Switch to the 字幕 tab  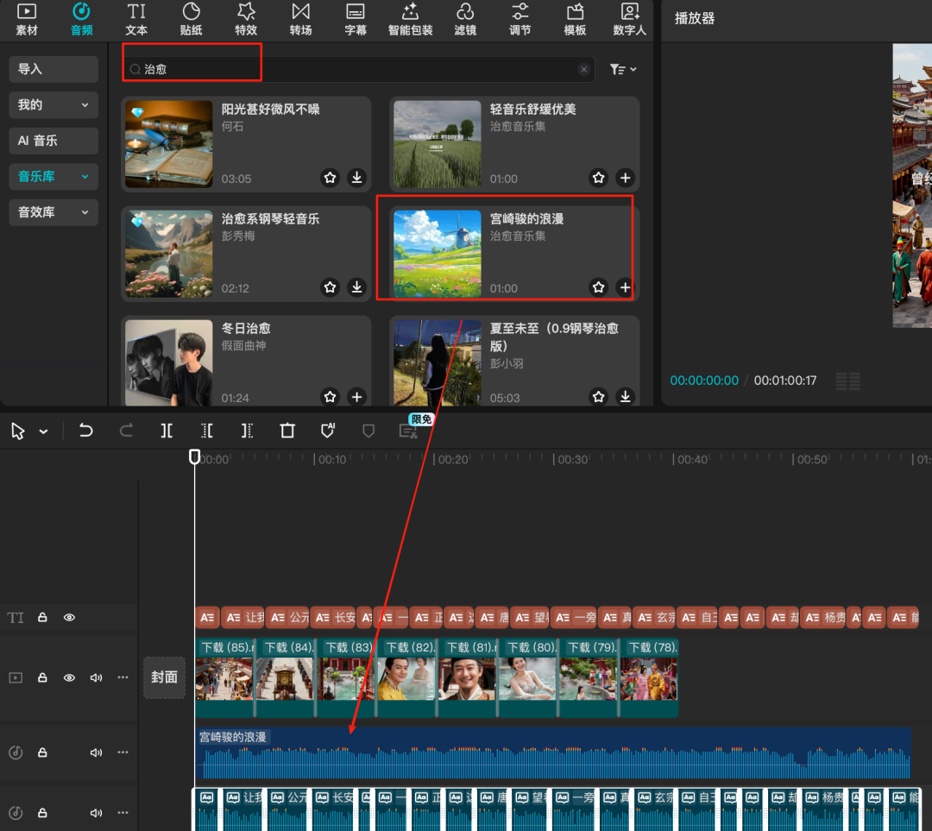pyautogui.click(x=356, y=20)
